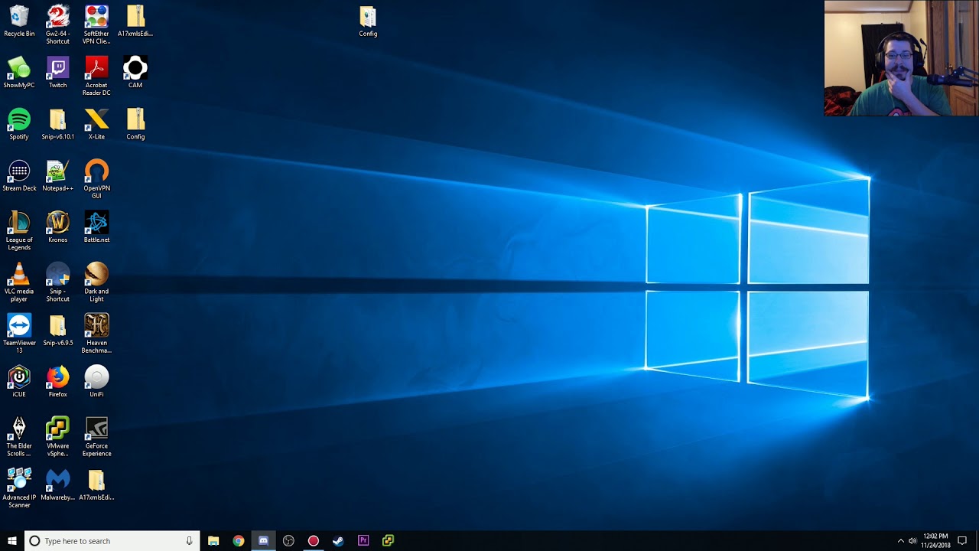The image size is (979, 551).
Task: Select A17xmlsEdi zip next to SoftEther VPN
Action: point(135,21)
